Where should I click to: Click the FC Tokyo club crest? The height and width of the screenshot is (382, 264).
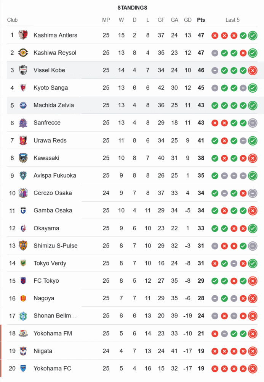(23, 281)
